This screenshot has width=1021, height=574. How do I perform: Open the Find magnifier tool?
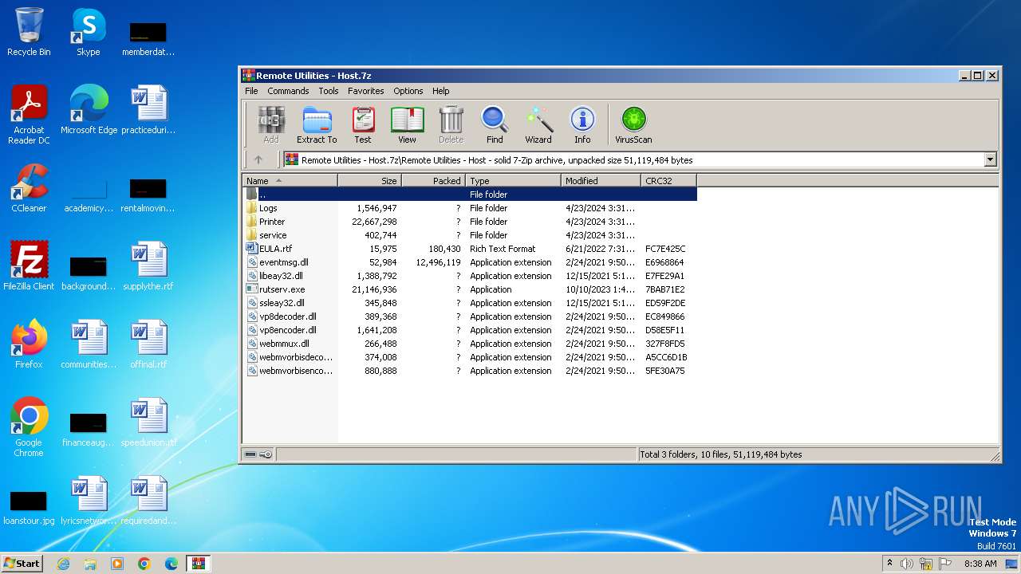coord(495,125)
